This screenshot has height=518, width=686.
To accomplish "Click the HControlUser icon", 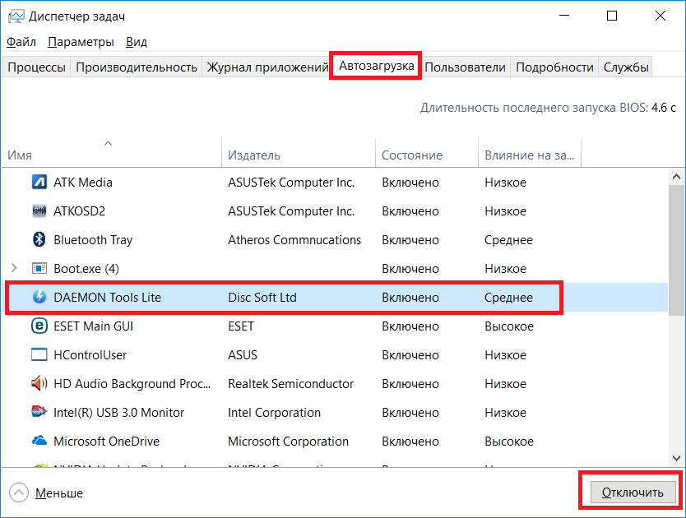I will pyautogui.click(x=39, y=354).
